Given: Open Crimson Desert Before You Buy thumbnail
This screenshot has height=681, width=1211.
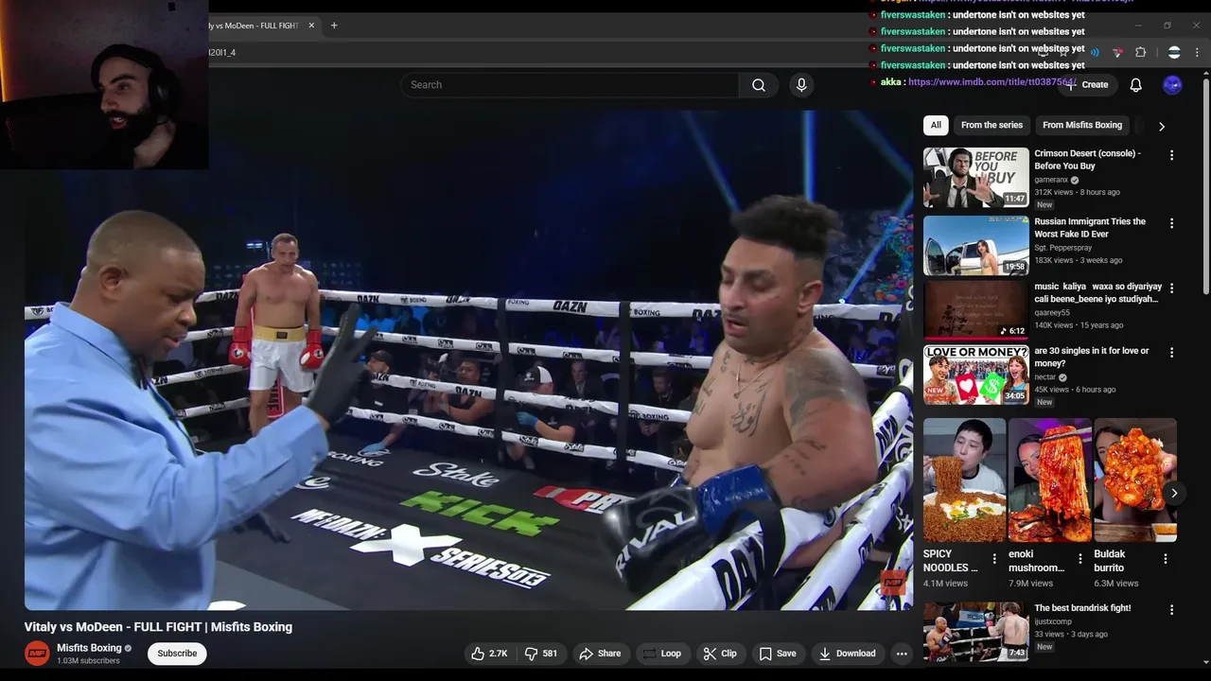Looking at the screenshot, I should pyautogui.click(x=975, y=177).
